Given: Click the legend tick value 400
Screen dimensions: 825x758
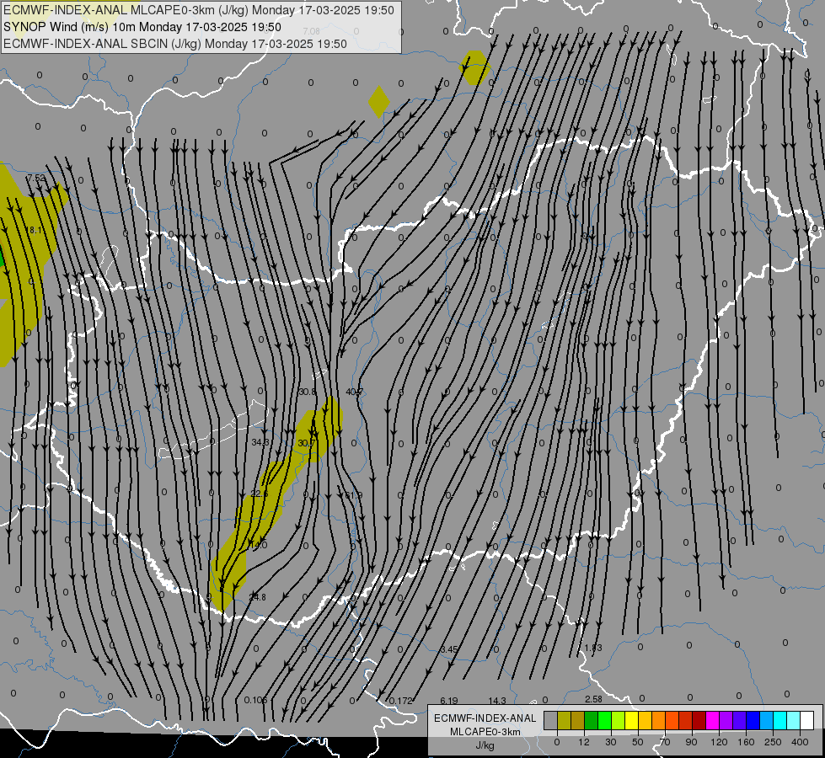Looking at the screenshot, I should pos(800,742).
